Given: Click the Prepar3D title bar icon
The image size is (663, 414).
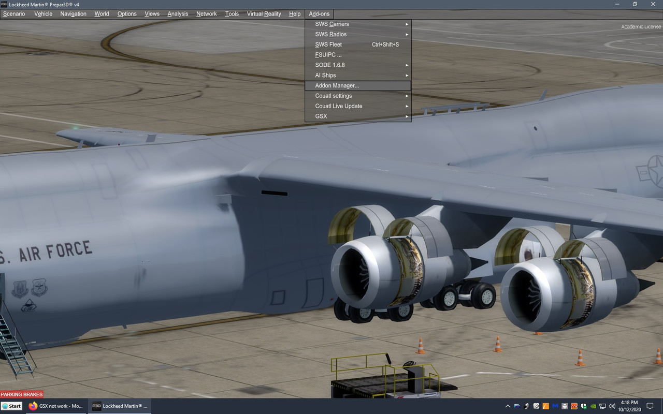Looking at the screenshot, I should click(4, 4).
